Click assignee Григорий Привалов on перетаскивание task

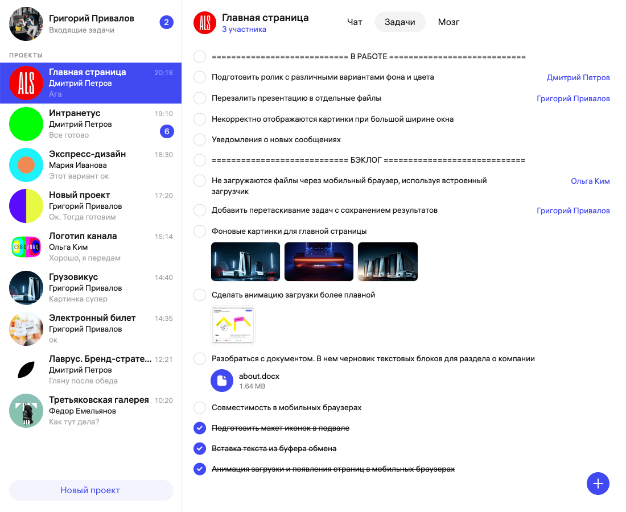(x=573, y=210)
